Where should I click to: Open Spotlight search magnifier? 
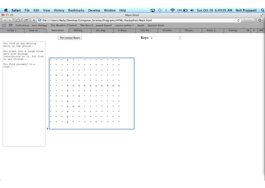[262, 10]
